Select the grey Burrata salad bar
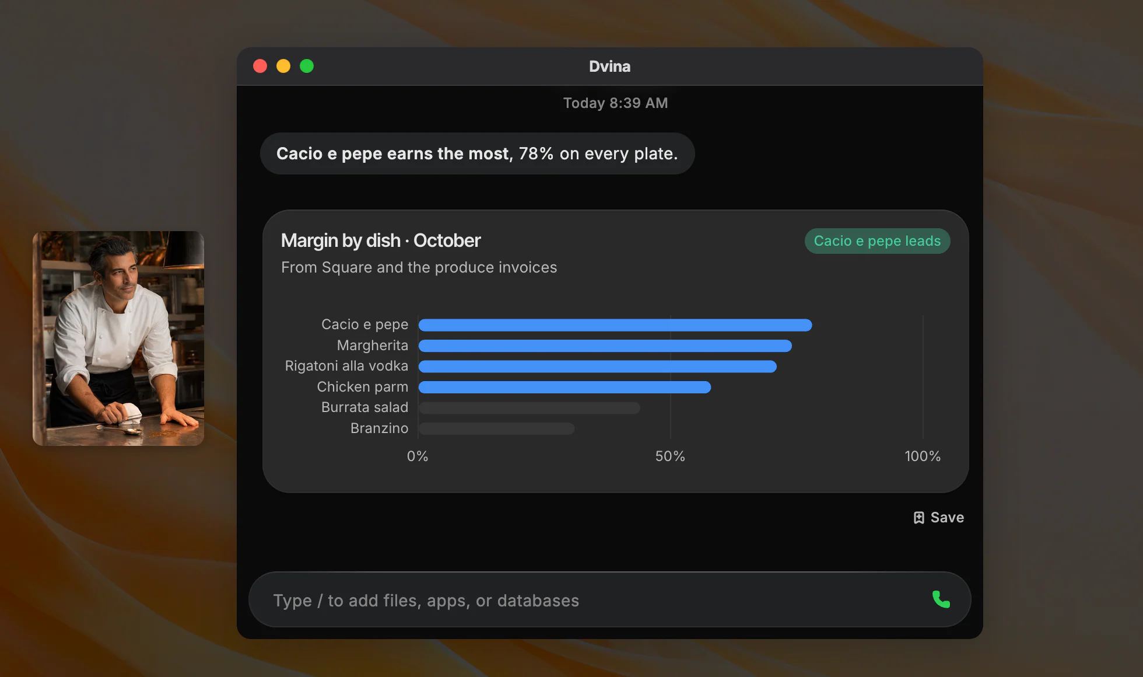This screenshot has width=1143, height=677. click(530, 408)
